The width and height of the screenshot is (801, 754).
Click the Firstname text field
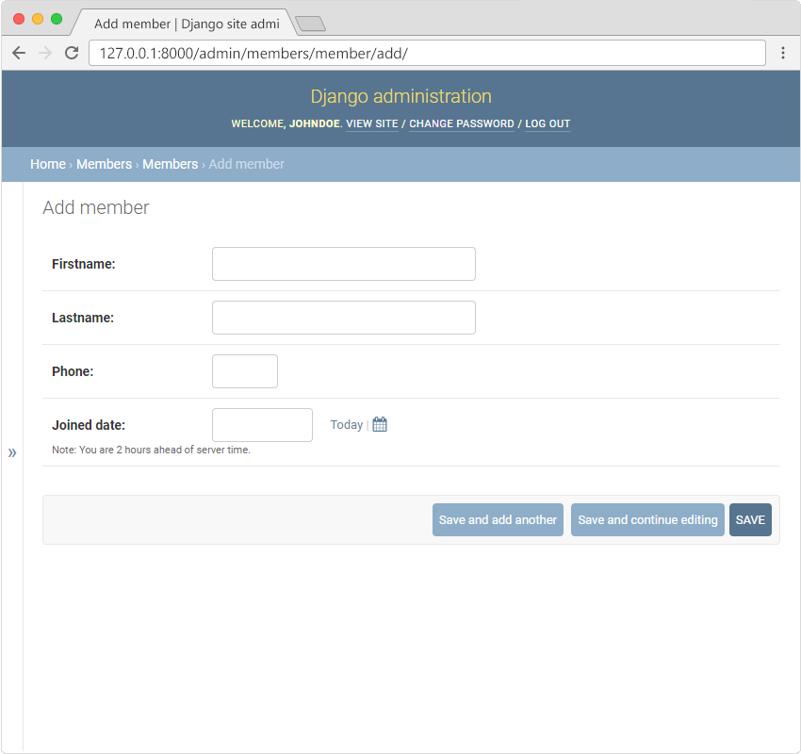coord(343,264)
